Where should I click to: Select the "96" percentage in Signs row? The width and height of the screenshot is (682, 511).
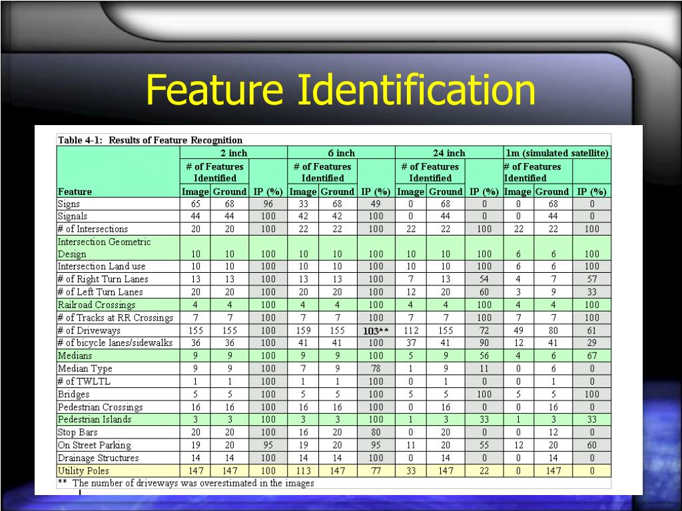tap(268, 204)
